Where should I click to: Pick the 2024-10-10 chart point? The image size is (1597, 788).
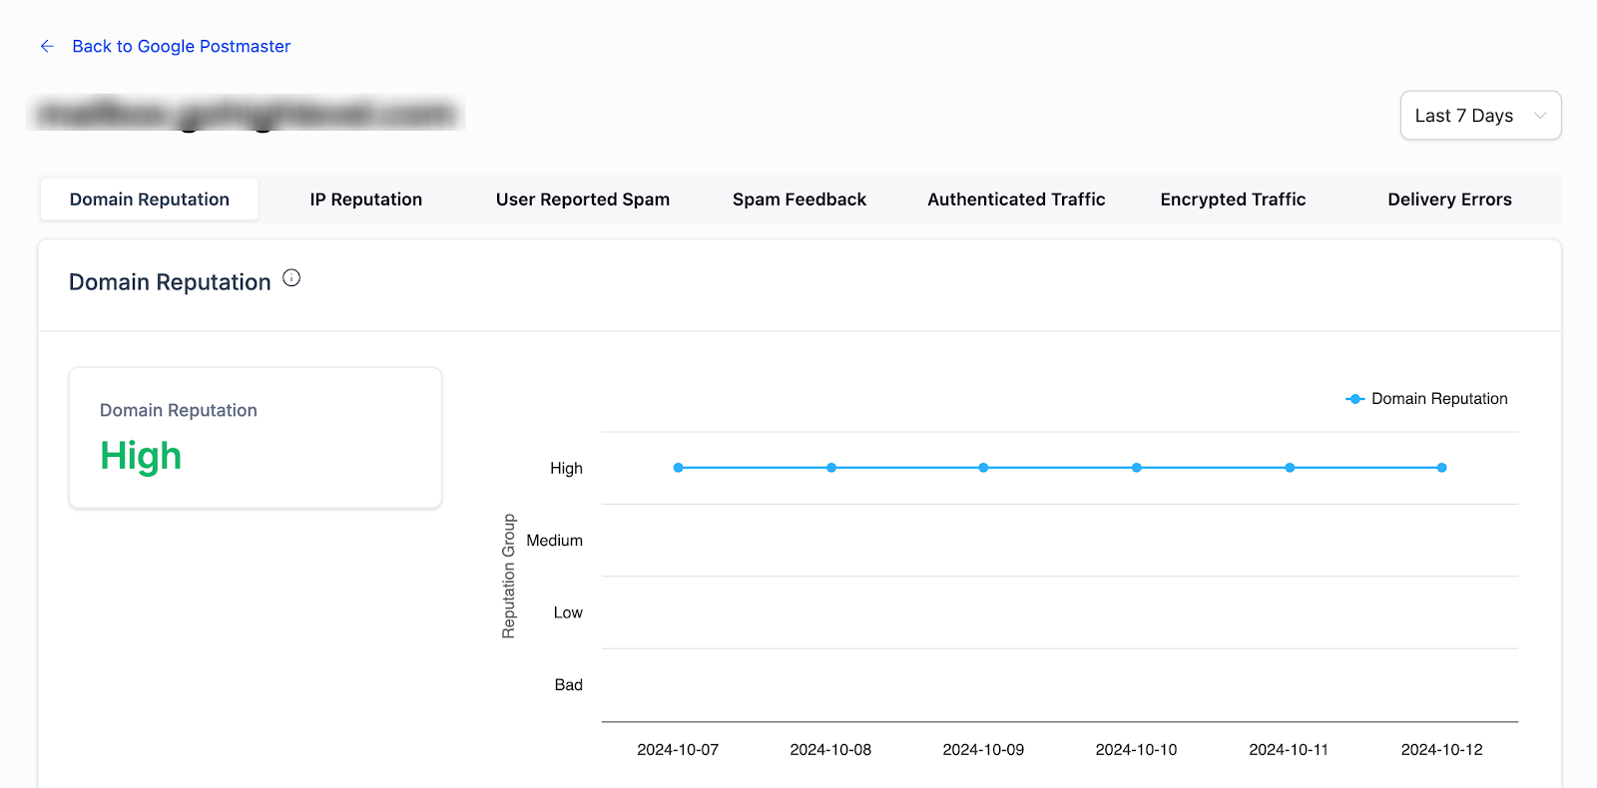[x=1137, y=468]
